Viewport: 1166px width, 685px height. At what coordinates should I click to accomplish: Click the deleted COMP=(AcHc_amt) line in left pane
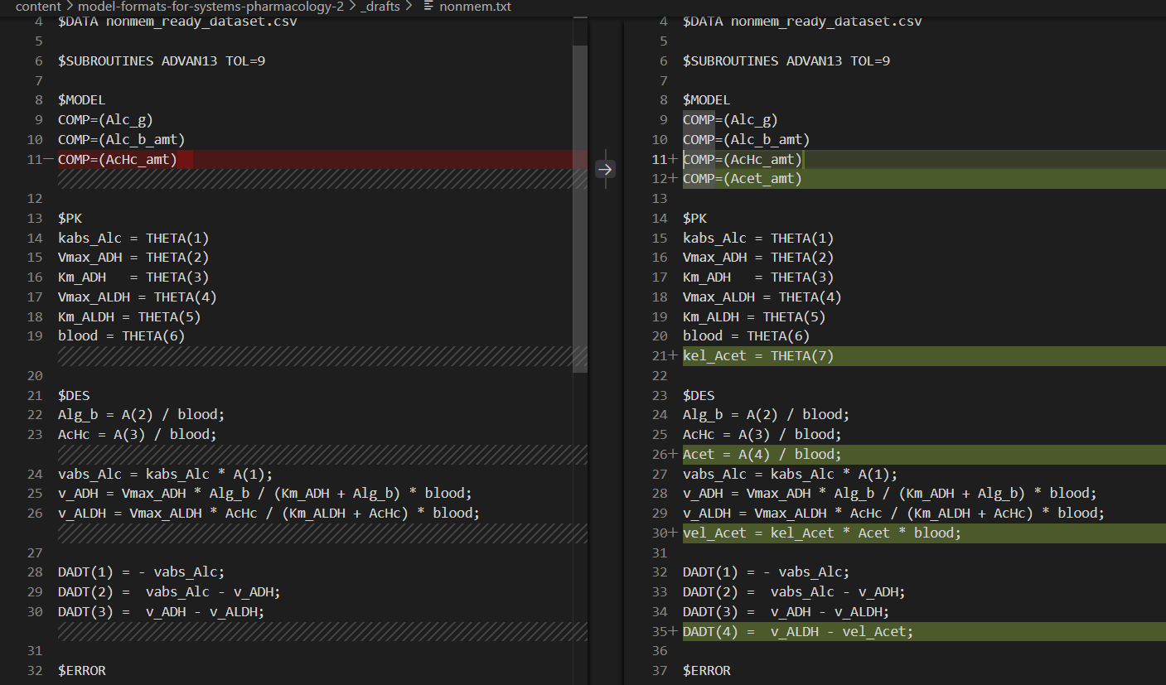point(118,159)
